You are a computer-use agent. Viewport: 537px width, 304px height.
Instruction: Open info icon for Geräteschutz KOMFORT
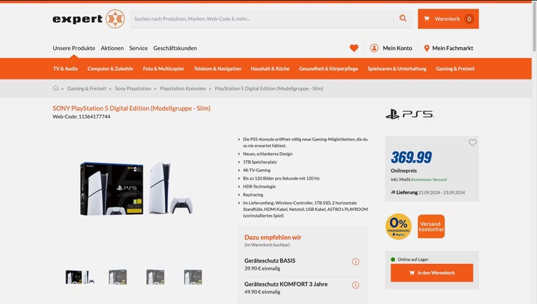(356, 285)
